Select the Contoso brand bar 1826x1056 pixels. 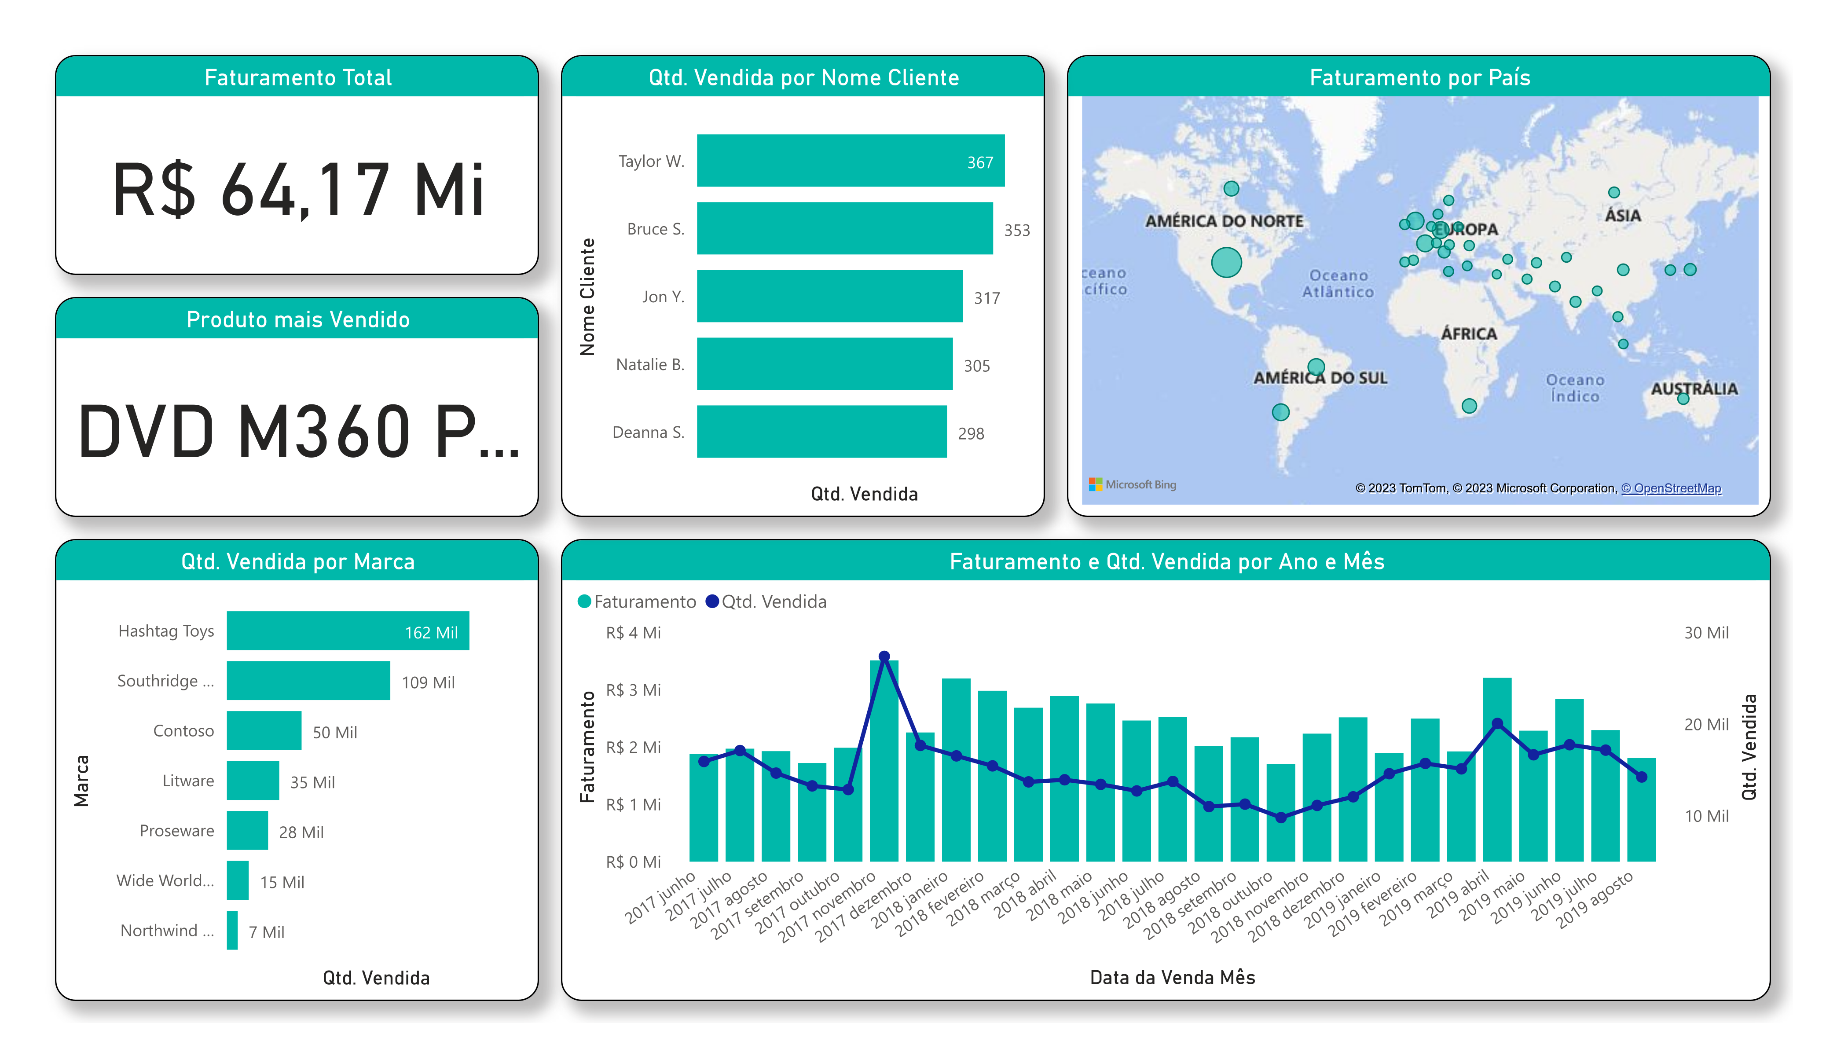pos(264,730)
